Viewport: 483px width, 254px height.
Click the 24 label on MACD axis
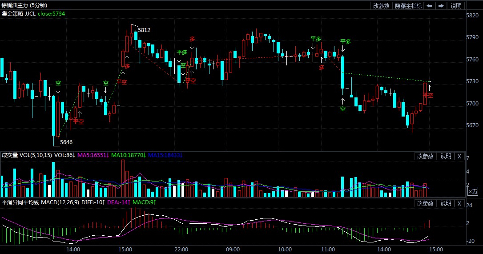469,206
